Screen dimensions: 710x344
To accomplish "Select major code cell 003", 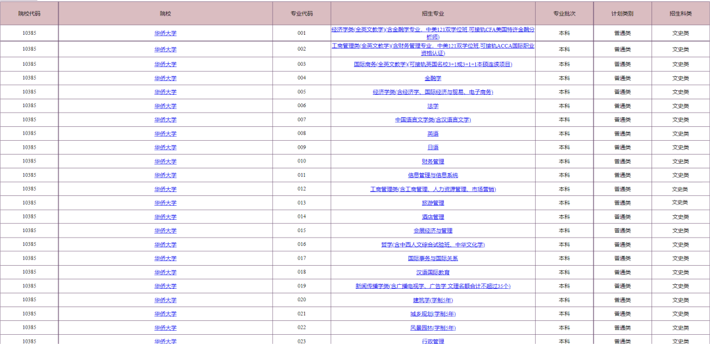I will pos(302,64).
